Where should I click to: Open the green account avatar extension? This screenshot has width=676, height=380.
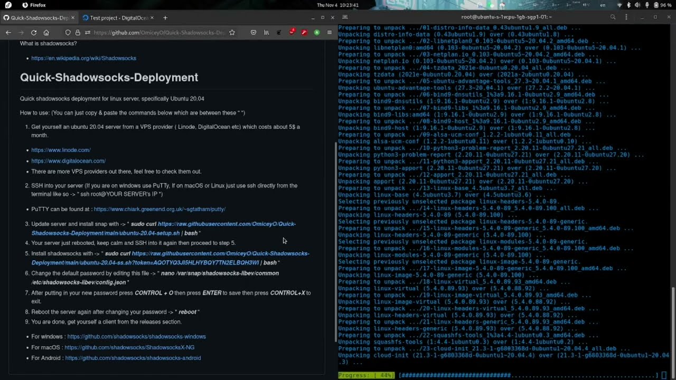click(x=317, y=33)
